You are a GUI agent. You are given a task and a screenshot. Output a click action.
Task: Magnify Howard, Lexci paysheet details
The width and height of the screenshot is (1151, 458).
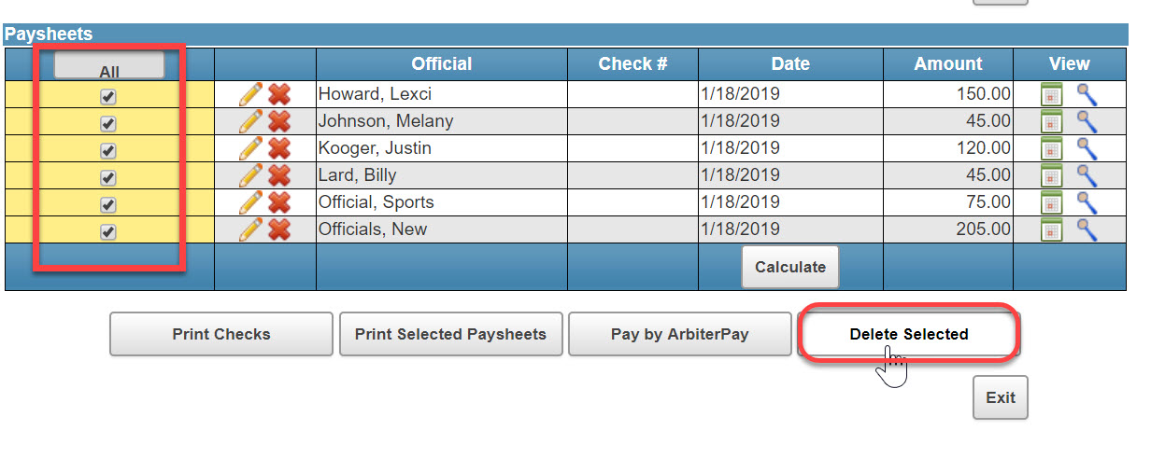pyautogui.click(x=1087, y=94)
